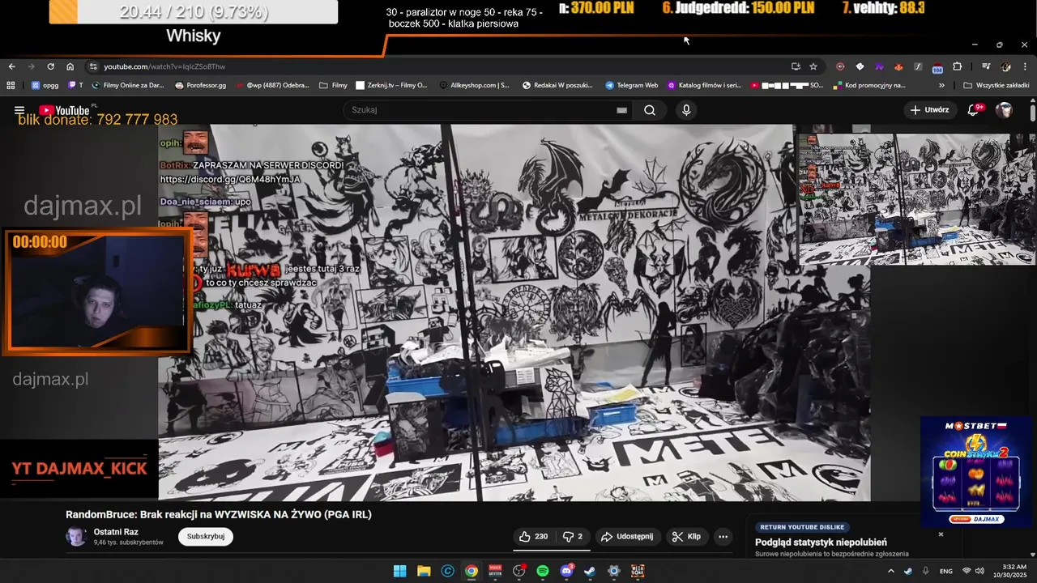Image resolution: width=1037 pixels, height=583 pixels.
Task: Bookmark this page with the star icon
Action: 813,66
